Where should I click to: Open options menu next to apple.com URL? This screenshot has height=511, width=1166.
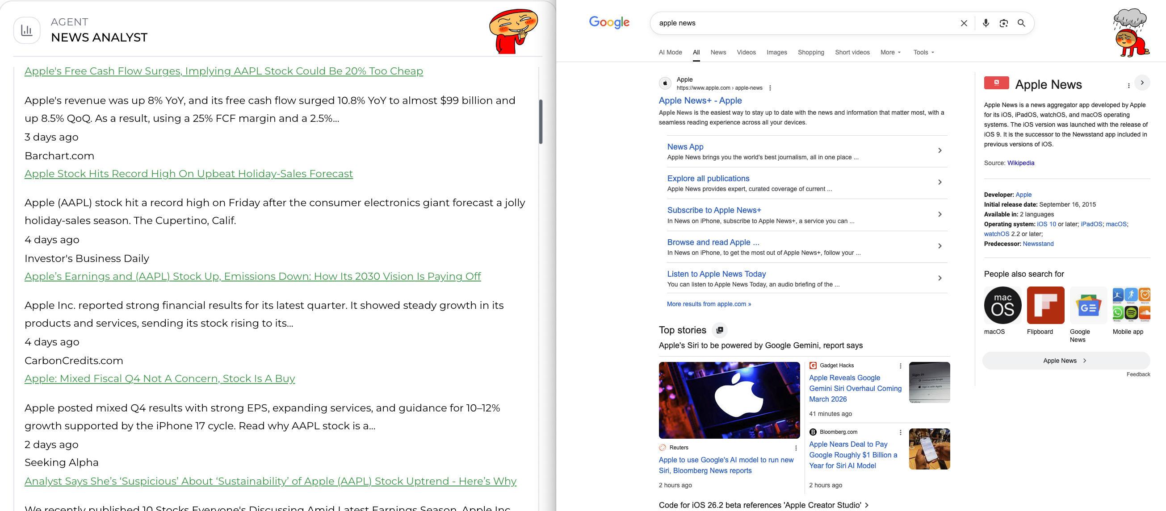[x=770, y=88]
